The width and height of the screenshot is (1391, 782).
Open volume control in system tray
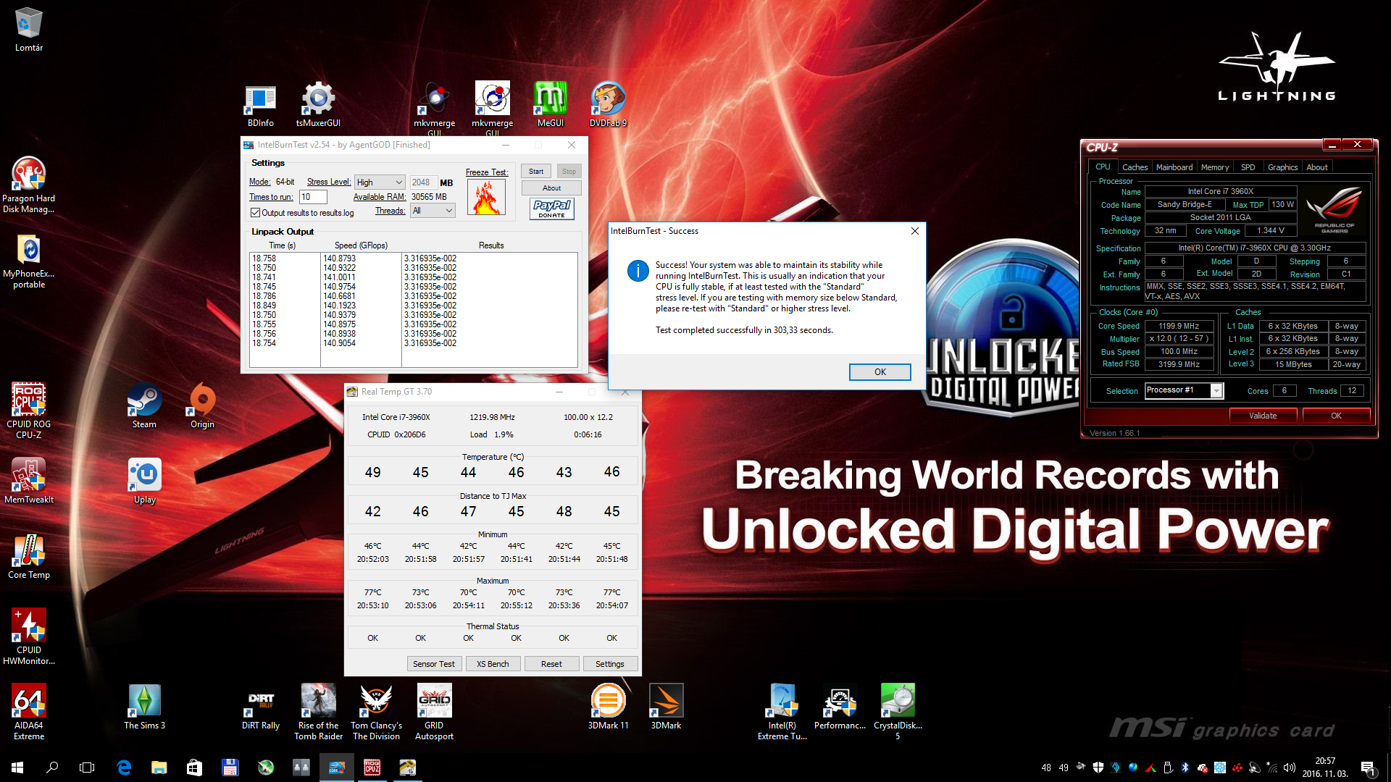[1290, 768]
